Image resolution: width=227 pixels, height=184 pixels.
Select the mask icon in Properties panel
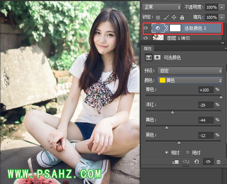(157, 57)
